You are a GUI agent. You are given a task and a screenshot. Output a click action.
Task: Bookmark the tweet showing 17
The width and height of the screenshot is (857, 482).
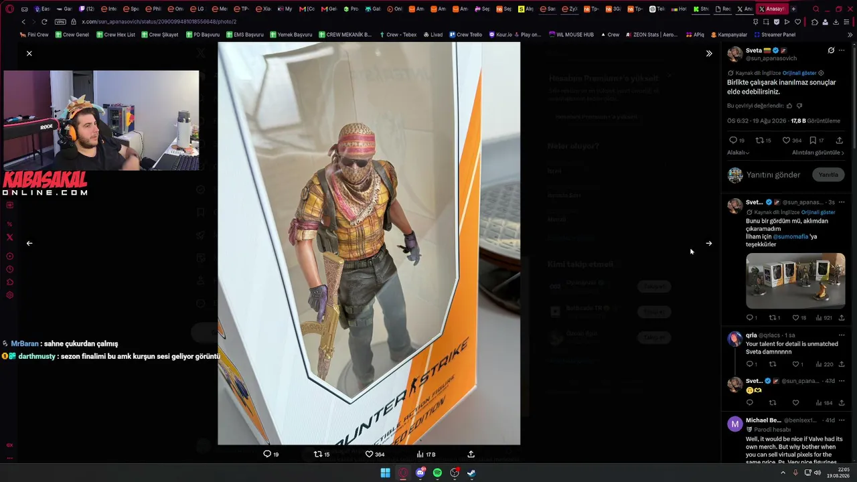pos(816,141)
